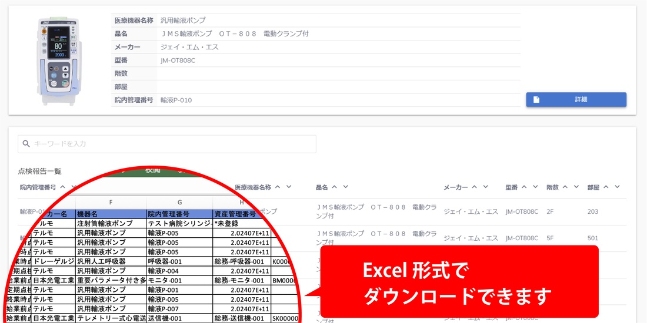Click the 品名 cell in the 501 row
Image resolution: width=647 pixels, height=323 pixels.
(x=376, y=238)
